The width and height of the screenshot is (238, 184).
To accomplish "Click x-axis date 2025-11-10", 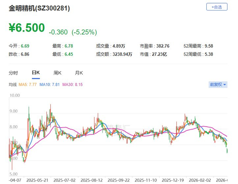I will point(146,180).
